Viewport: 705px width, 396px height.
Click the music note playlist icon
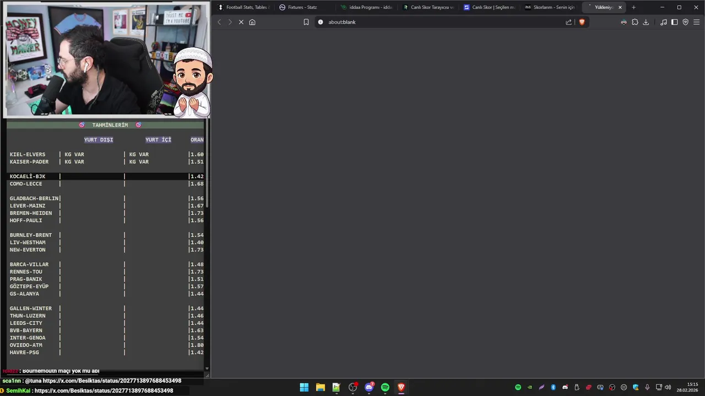click(663, 22)
